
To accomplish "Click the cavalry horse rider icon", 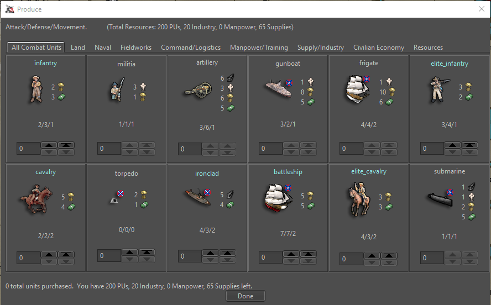I will click(x=35, y=199).
